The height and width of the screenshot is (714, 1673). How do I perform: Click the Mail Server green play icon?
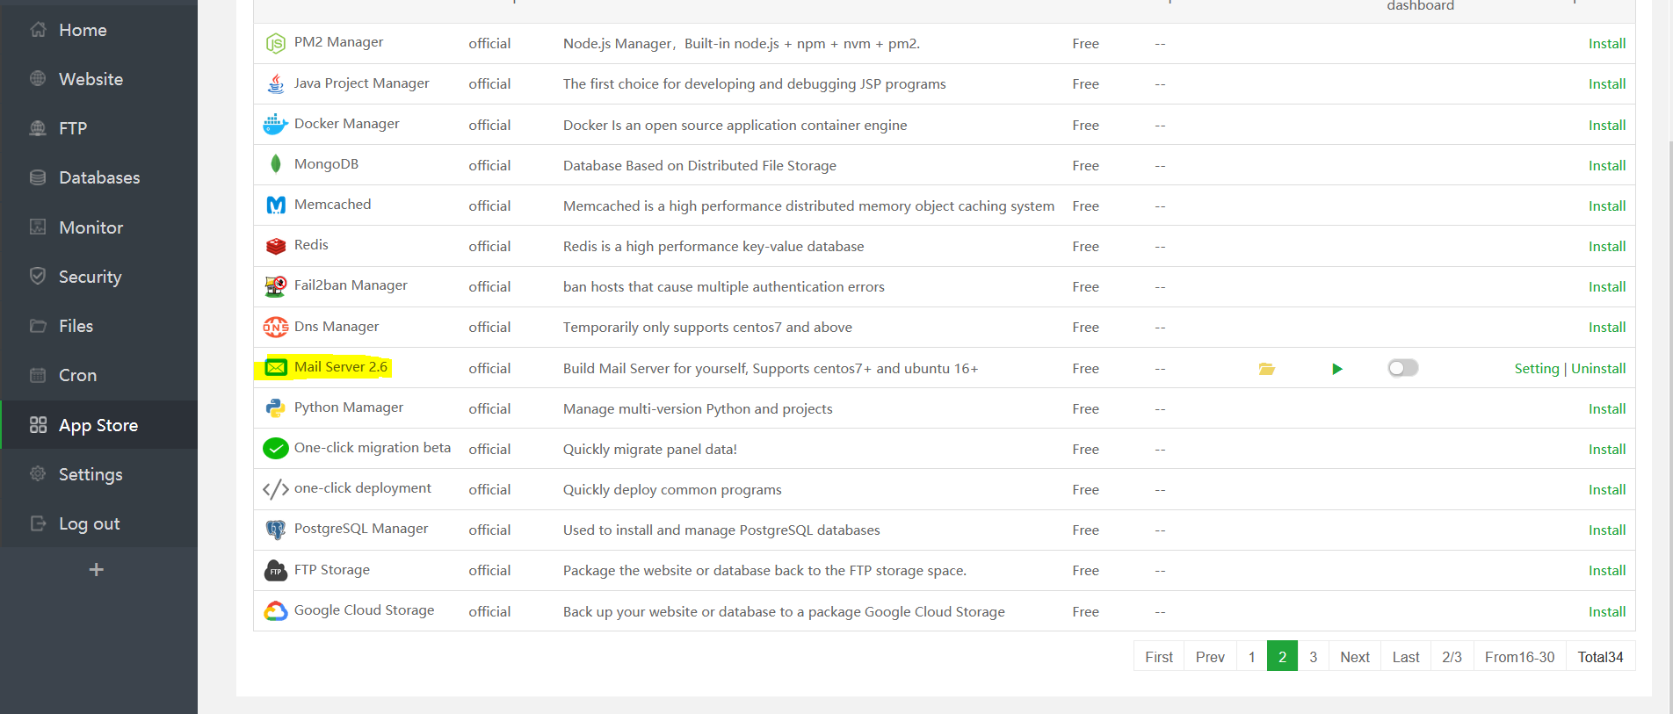[x=1336, y=369]
